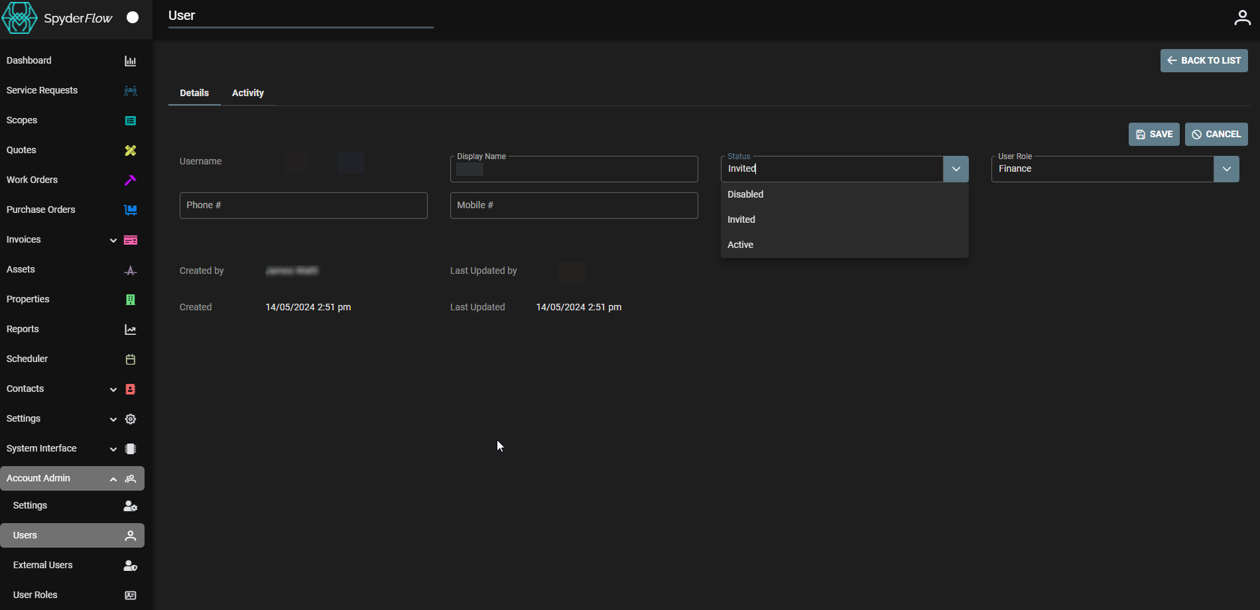Toggle the sidebar switch next to SpyderFlow logo
This screenshot has height=610, width=1260.
(133, 17)
